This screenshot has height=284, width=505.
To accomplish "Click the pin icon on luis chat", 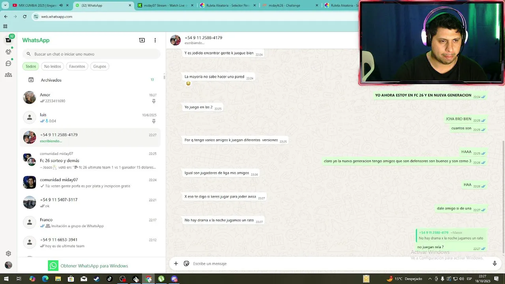I will click(x=154, y=121).
